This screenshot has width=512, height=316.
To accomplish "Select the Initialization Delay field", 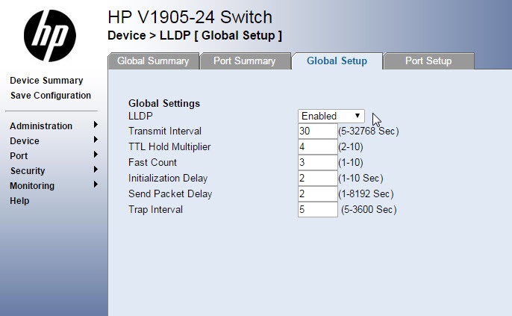I will [318, 178].
